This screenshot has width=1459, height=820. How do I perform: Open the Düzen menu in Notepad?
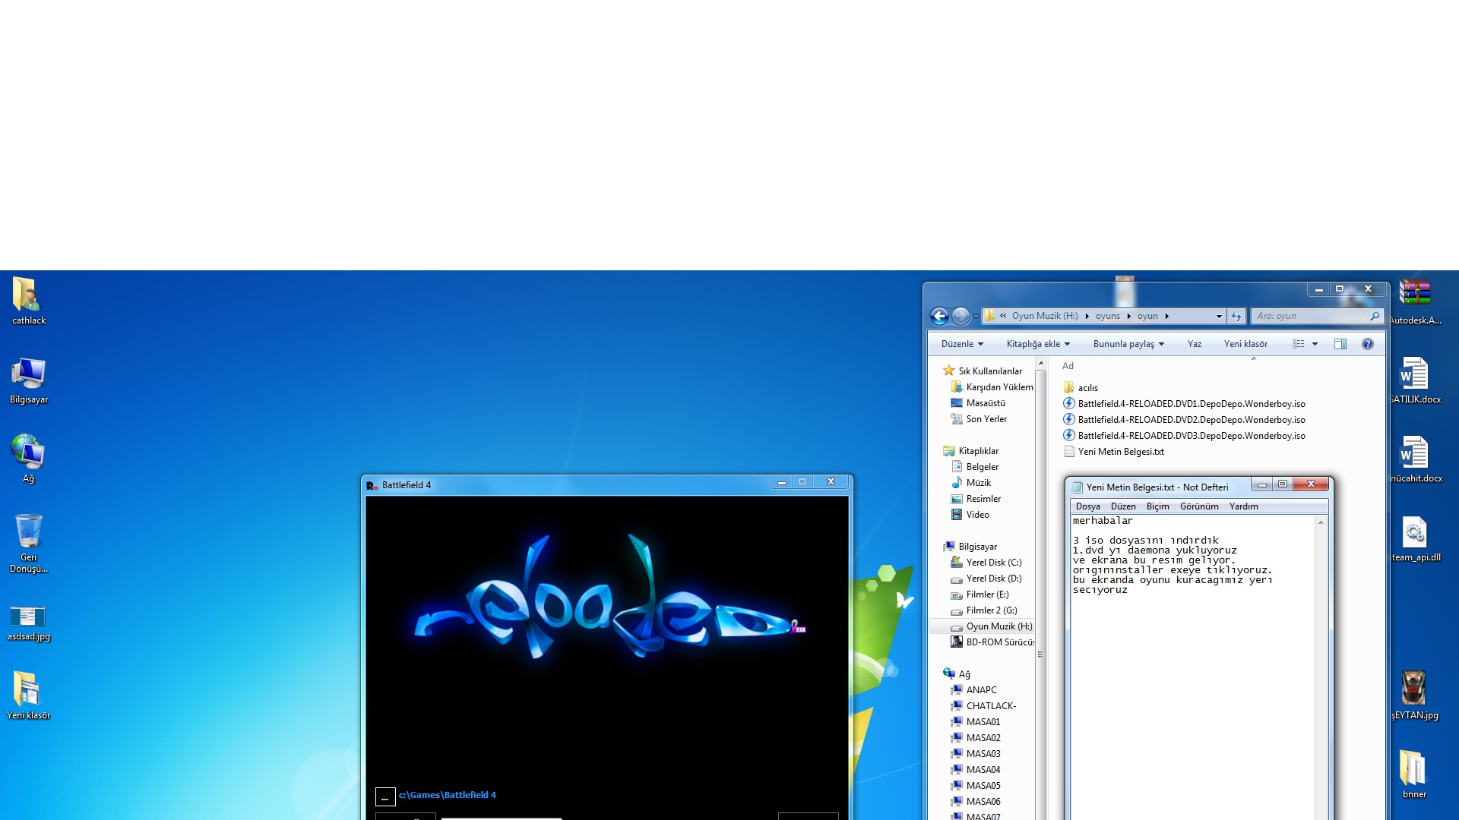coord(1123,506)
